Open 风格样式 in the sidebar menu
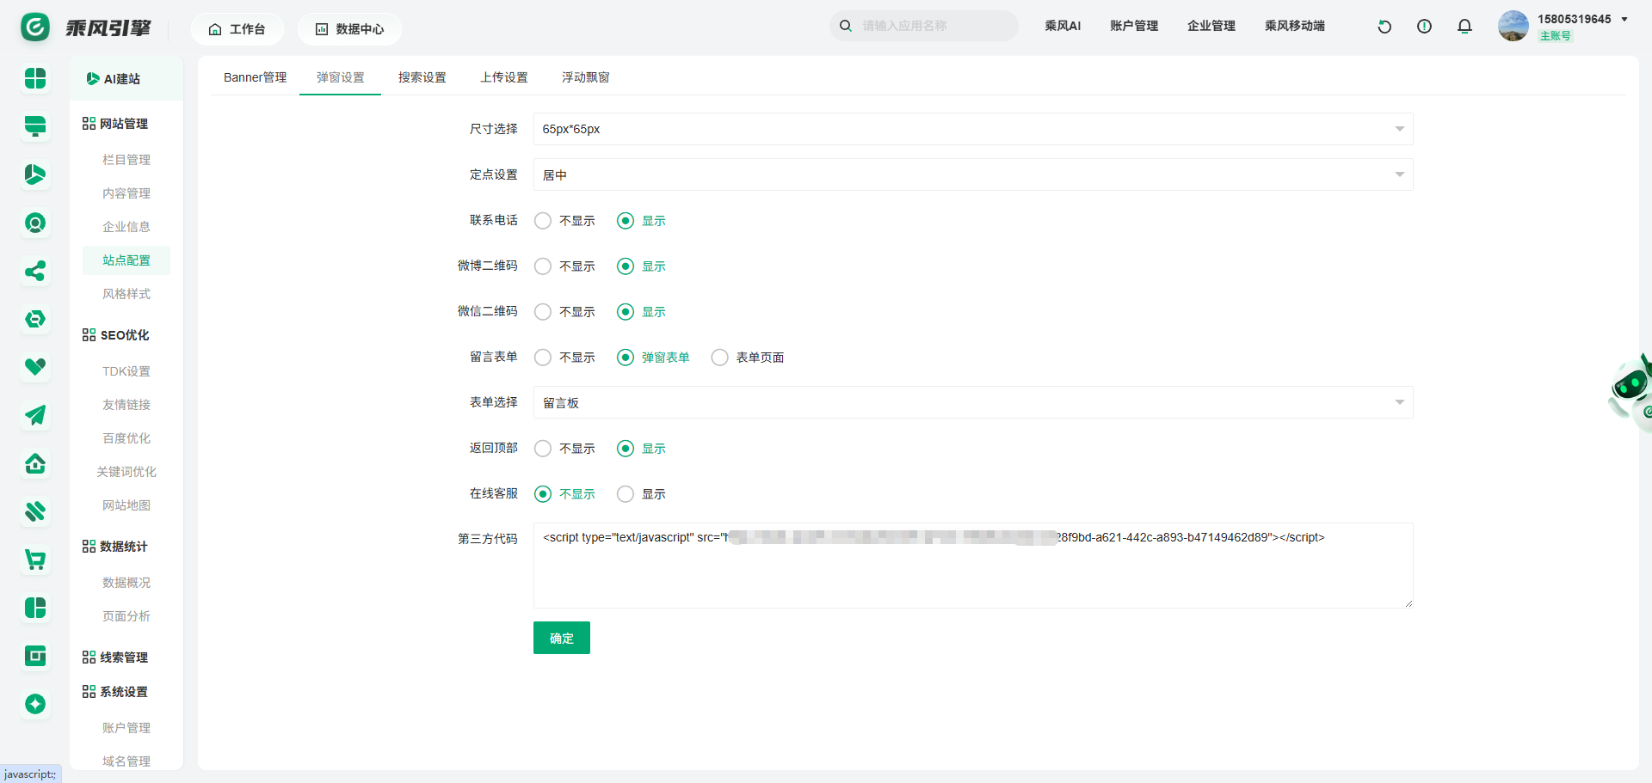The image size is (1652, 783). [126, 294]
